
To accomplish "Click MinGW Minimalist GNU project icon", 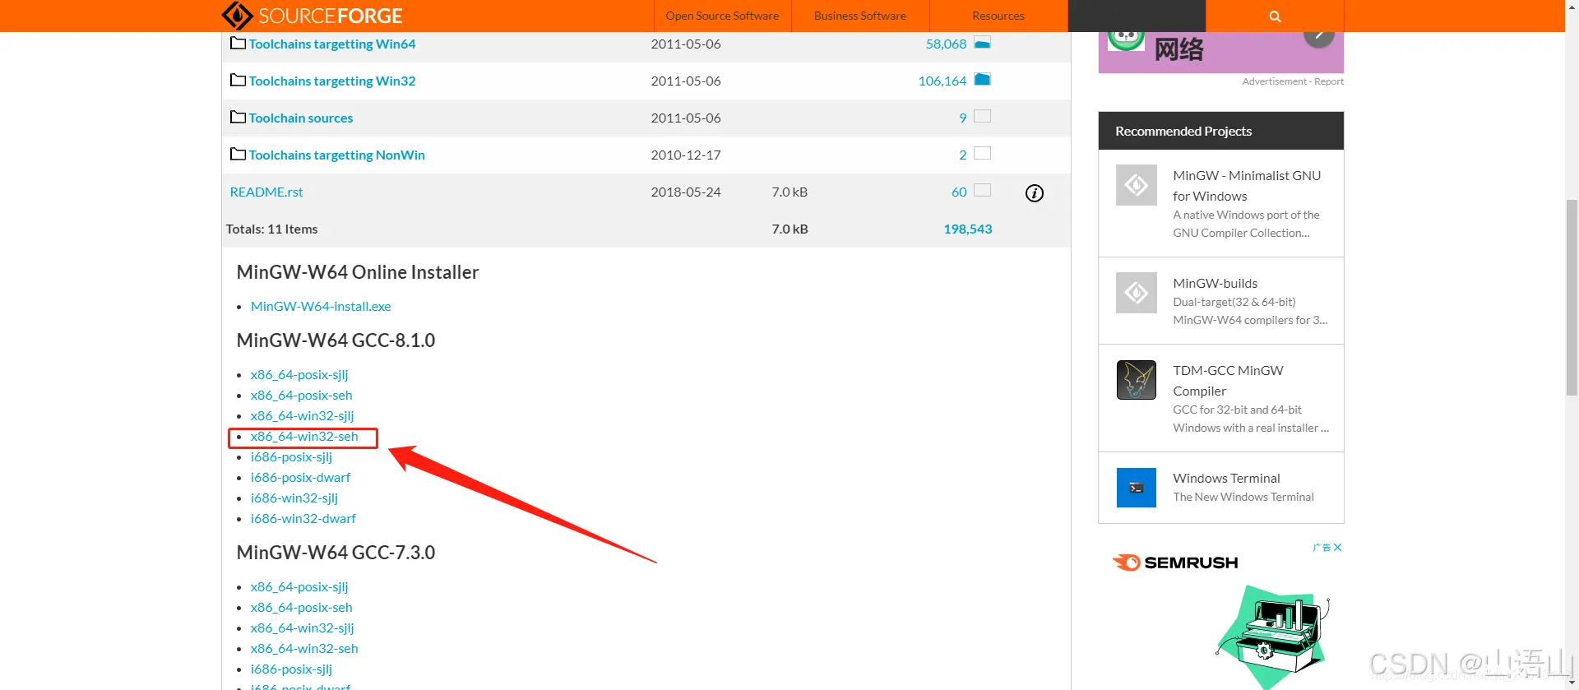I will pyautogui.click(x=1137, y=185).
